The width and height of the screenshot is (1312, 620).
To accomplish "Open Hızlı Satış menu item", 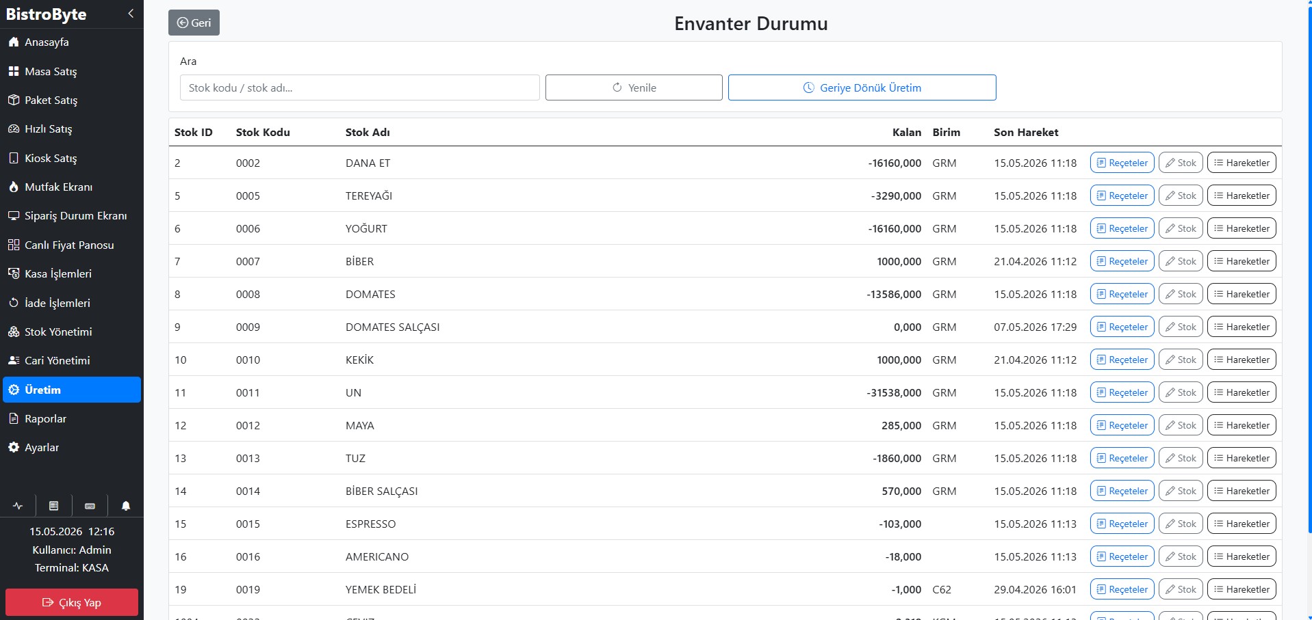I will point(72,129).
